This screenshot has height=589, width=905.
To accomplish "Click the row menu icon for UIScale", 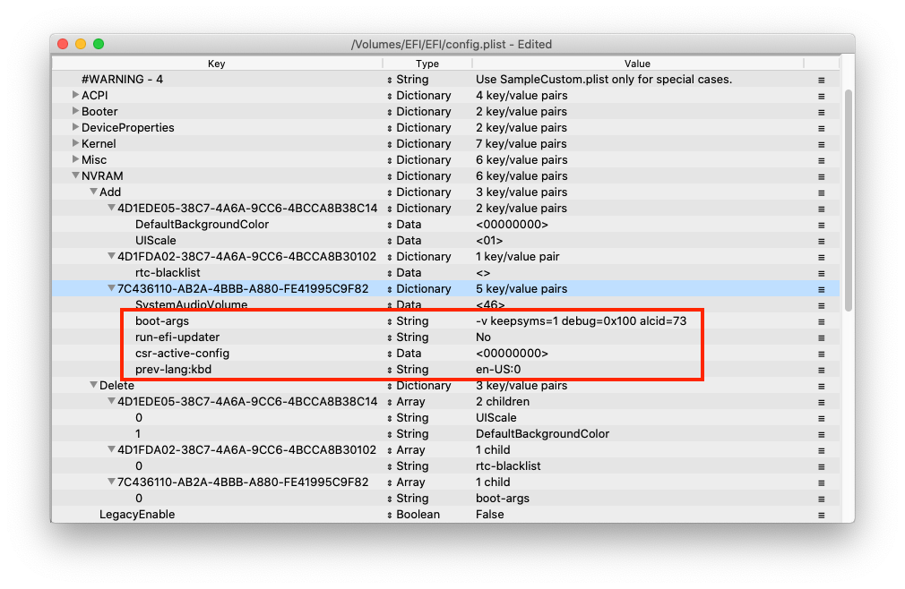I will 821,241.
